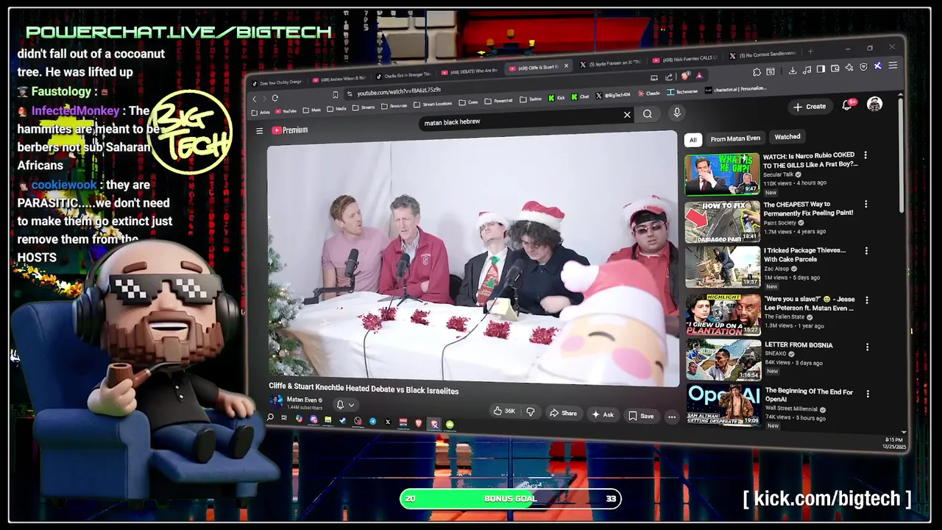Open Matan Even channel avatar
The height and width of the screenshot is (530, 942).
click(276, 400)
